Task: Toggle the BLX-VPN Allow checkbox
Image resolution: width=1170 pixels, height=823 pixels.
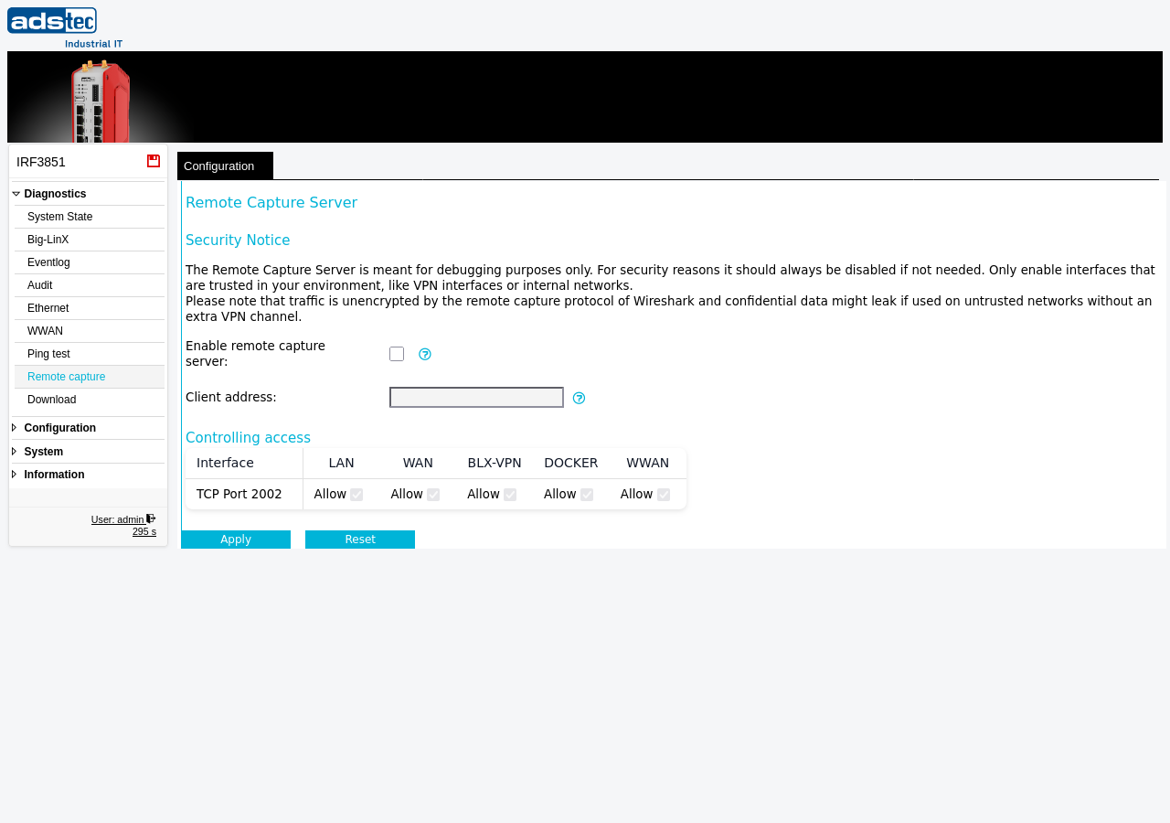Action: pyautogui.click(x=510, y=495)
